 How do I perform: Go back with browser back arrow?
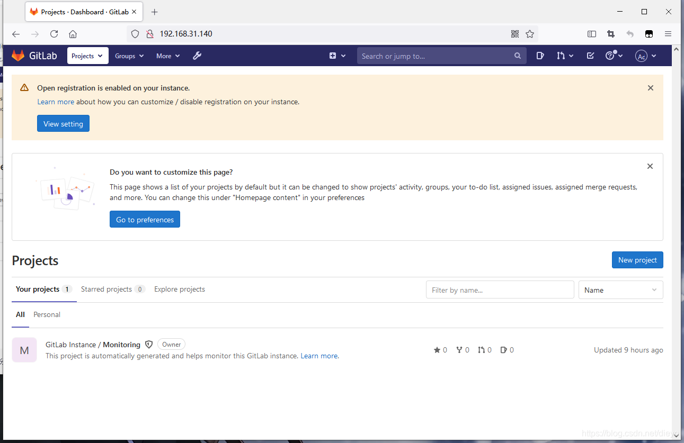[x=16, y=34]
